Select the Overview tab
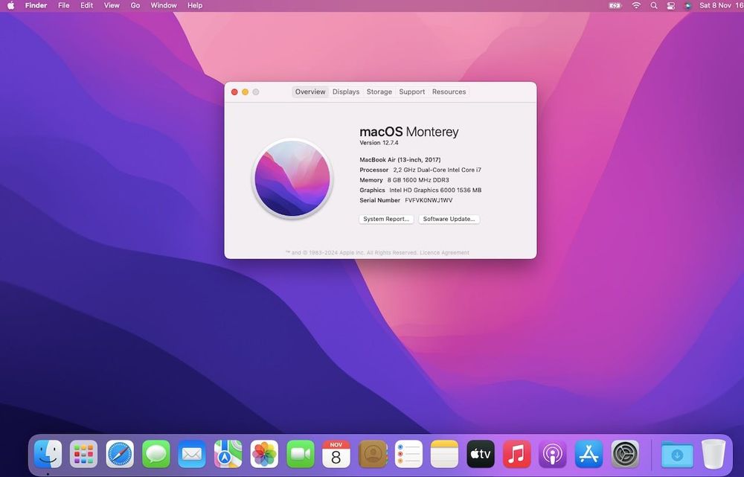The width and height of the screenshot is (744, 477). coord(310,92)
